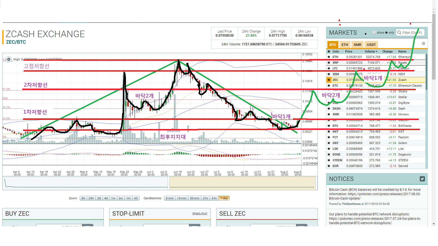The image size is (438, 246).
Task: Click poster name TheDjentleman
Action: pos(351,204)
